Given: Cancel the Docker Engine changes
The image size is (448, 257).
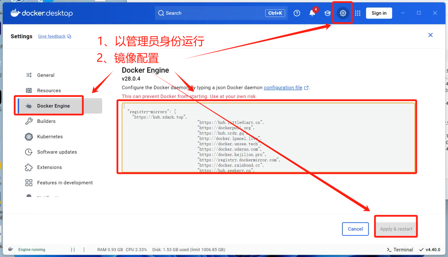Looking at the screenshot, I should [355, 229].
